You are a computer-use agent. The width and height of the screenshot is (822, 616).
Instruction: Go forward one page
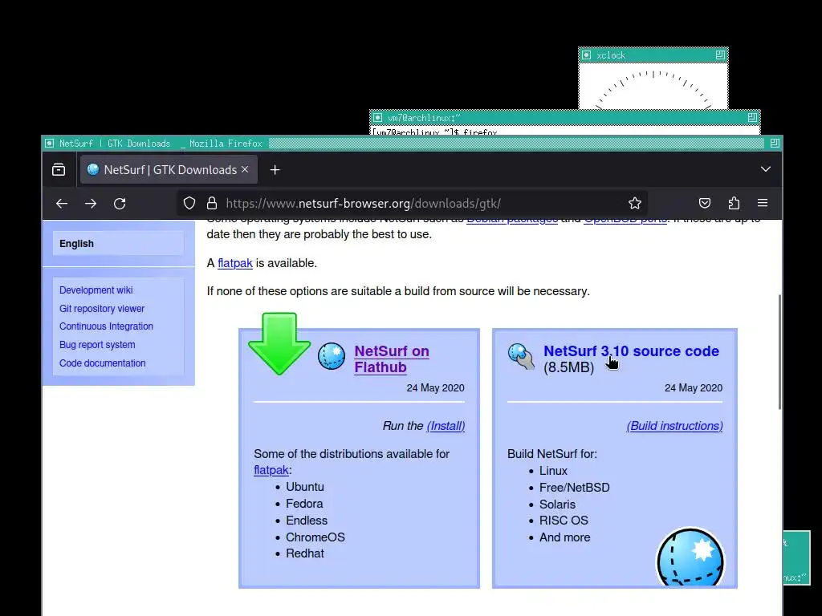[x=91, y=203]
